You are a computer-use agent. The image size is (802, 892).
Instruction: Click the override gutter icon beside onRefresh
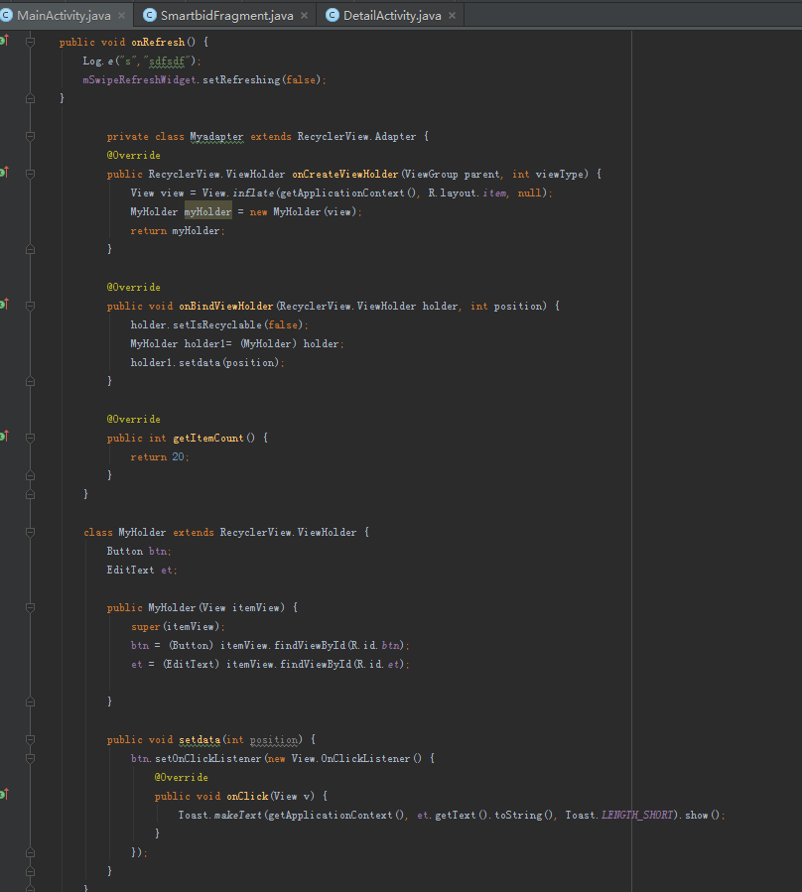tap(5, 40)
